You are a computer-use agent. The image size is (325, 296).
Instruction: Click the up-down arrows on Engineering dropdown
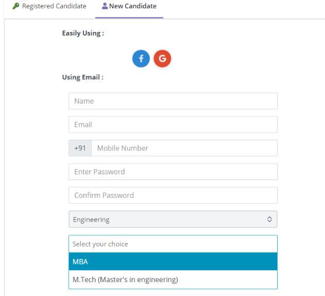(269, 219)
